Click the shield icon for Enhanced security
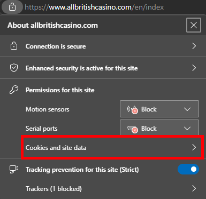206x199 pixels. pos(14,68)
